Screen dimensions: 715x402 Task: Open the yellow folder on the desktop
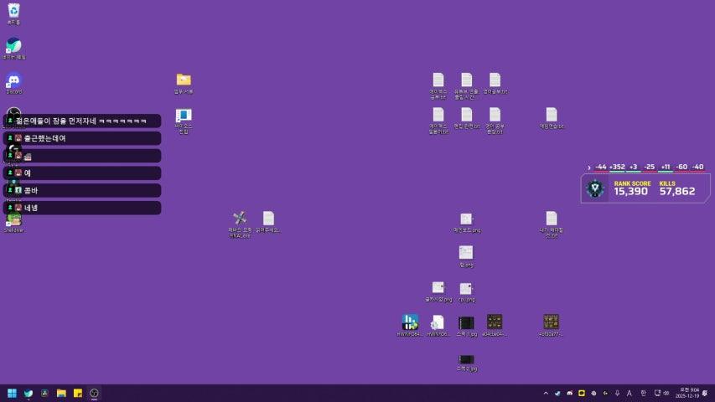pyautogui.click(x=184, y=80)
